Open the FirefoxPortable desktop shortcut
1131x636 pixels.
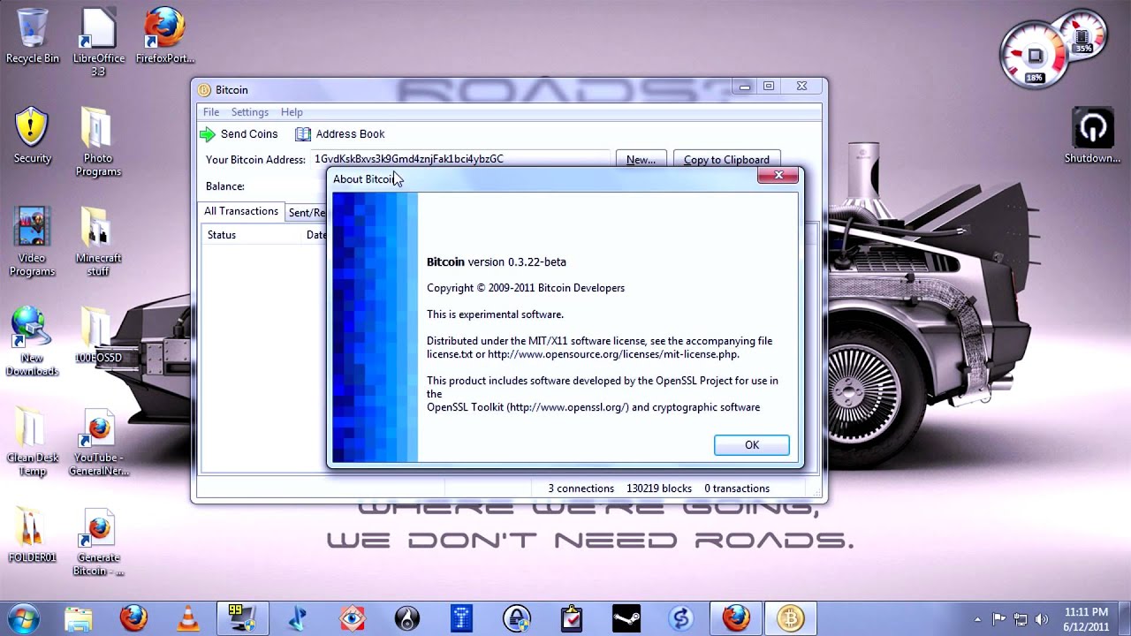(x=165, y=35)
